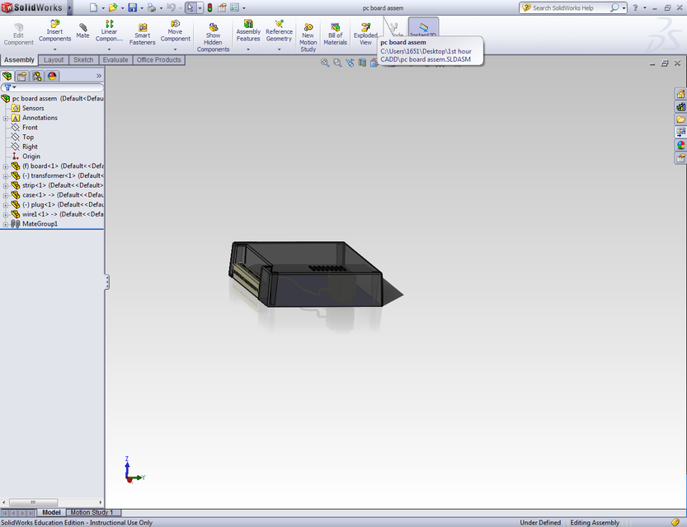This screenshot has height=527, width=687.
Task: Open Smart Fasteners tool
Action: 142,33
